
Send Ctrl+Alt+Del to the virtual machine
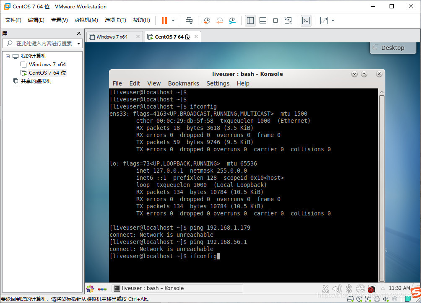click(x=189, y=21)
